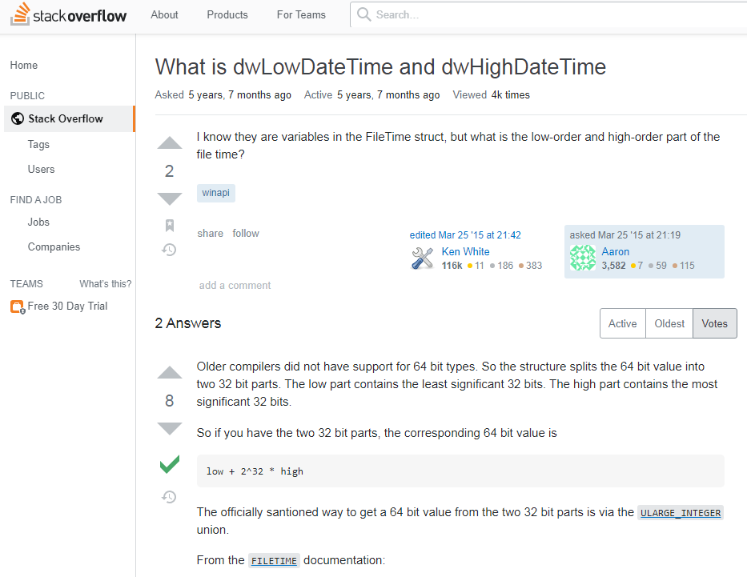Click Aaron's avatar image
This screenshot has width=747, height=577.
coord(583,258)
